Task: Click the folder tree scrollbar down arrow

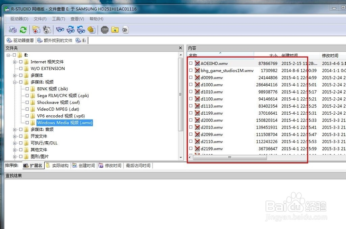Action: pyautogui.click(x=181, y=158)
